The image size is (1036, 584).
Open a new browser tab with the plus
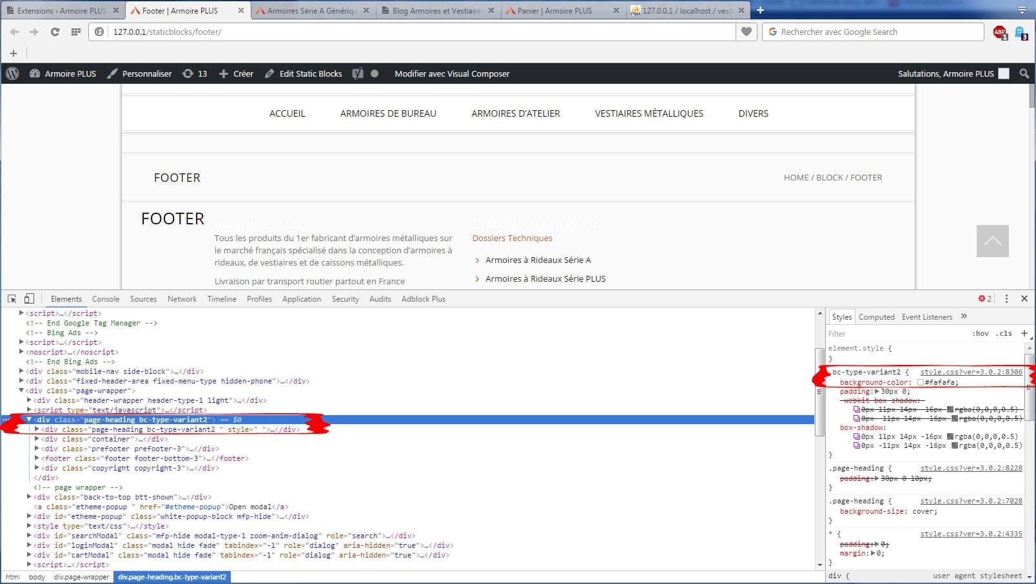760,10
